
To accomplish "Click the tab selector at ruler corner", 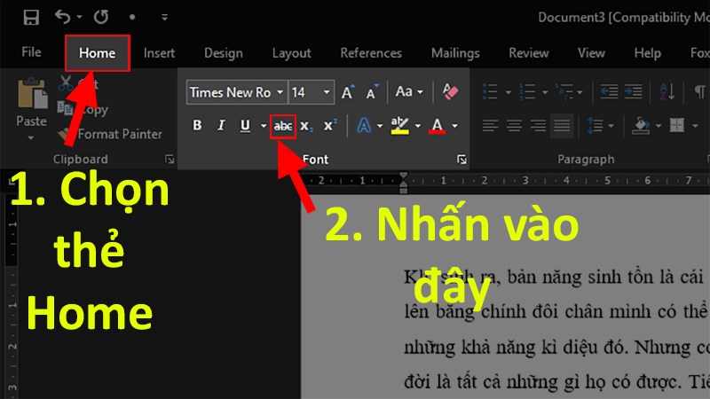I will click(11, 182).
